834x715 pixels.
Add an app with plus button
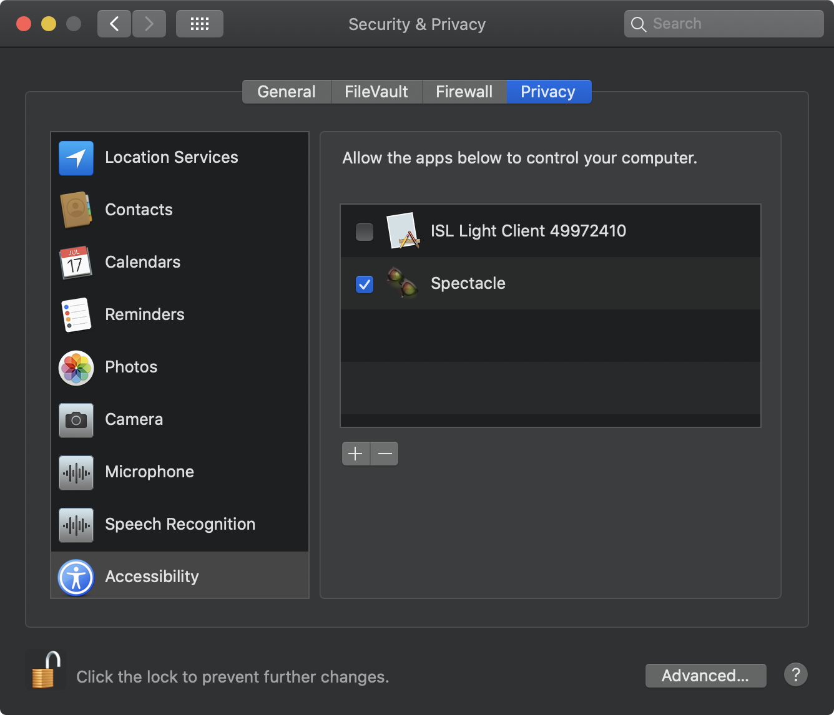point(356,454)
